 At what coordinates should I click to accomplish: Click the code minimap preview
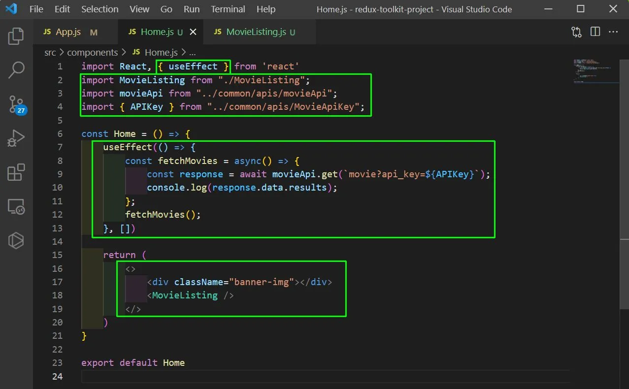[596, 71]
